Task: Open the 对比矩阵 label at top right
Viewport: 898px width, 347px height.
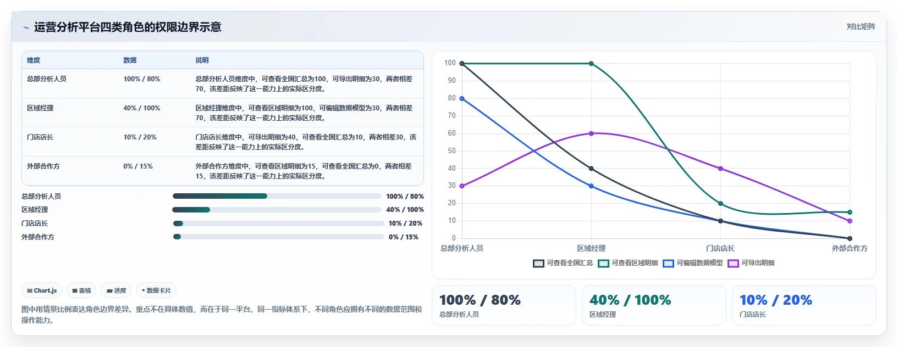Action: [x=861, y=26]
